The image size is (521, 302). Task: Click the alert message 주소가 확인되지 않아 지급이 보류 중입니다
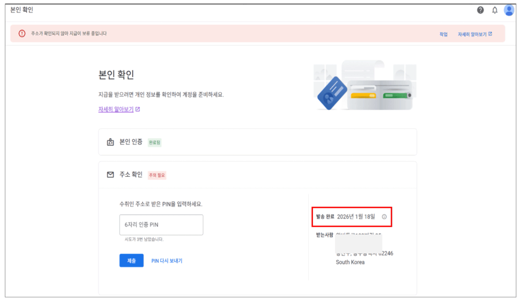pos(69,34)
